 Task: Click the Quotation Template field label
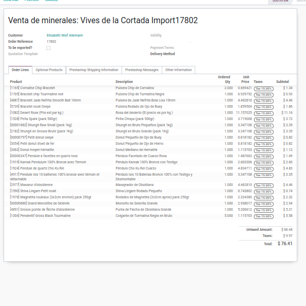point(23,54)
